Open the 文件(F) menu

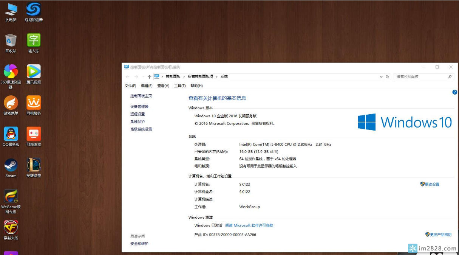[130, 86]
